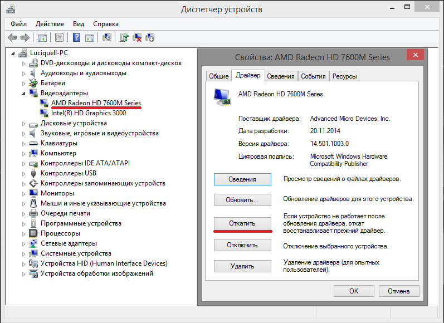This screenshot has height=323, width=444.
Task: Click the Back arrow toolbar icon
Action: click(x=12, y=37)
